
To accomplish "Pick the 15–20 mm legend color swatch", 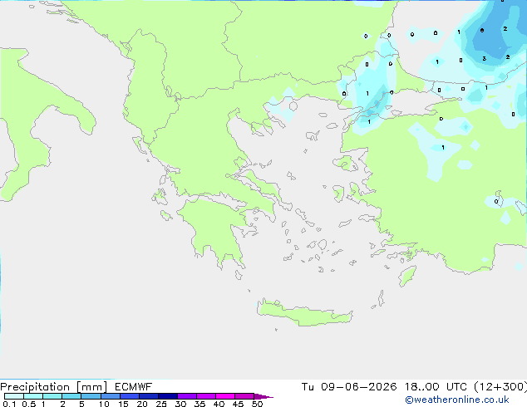I will pos(130,396).
